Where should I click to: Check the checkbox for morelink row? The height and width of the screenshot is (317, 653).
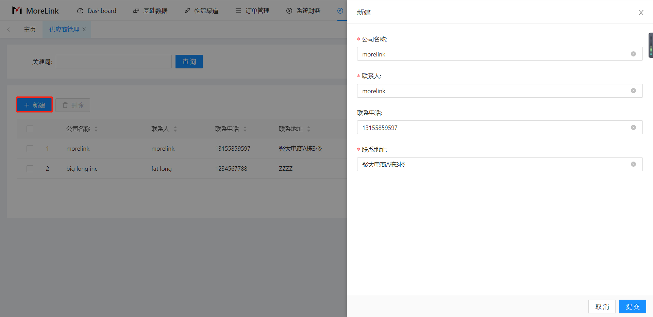[30, 149]
